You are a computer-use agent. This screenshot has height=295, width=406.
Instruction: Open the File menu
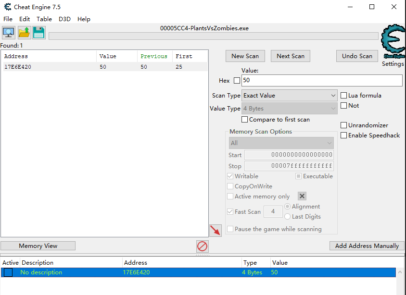pyautogui.click(x=8, y=19)
